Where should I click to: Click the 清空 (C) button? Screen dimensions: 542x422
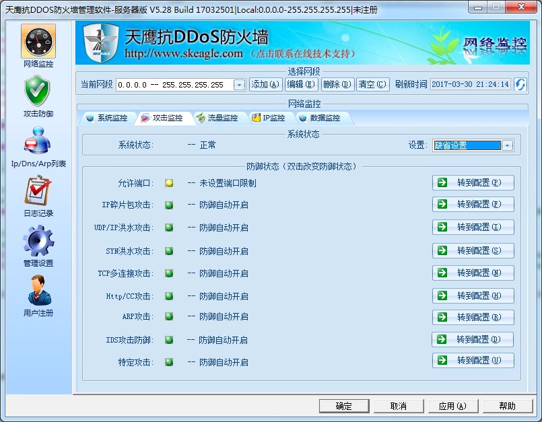coord(372,84)
